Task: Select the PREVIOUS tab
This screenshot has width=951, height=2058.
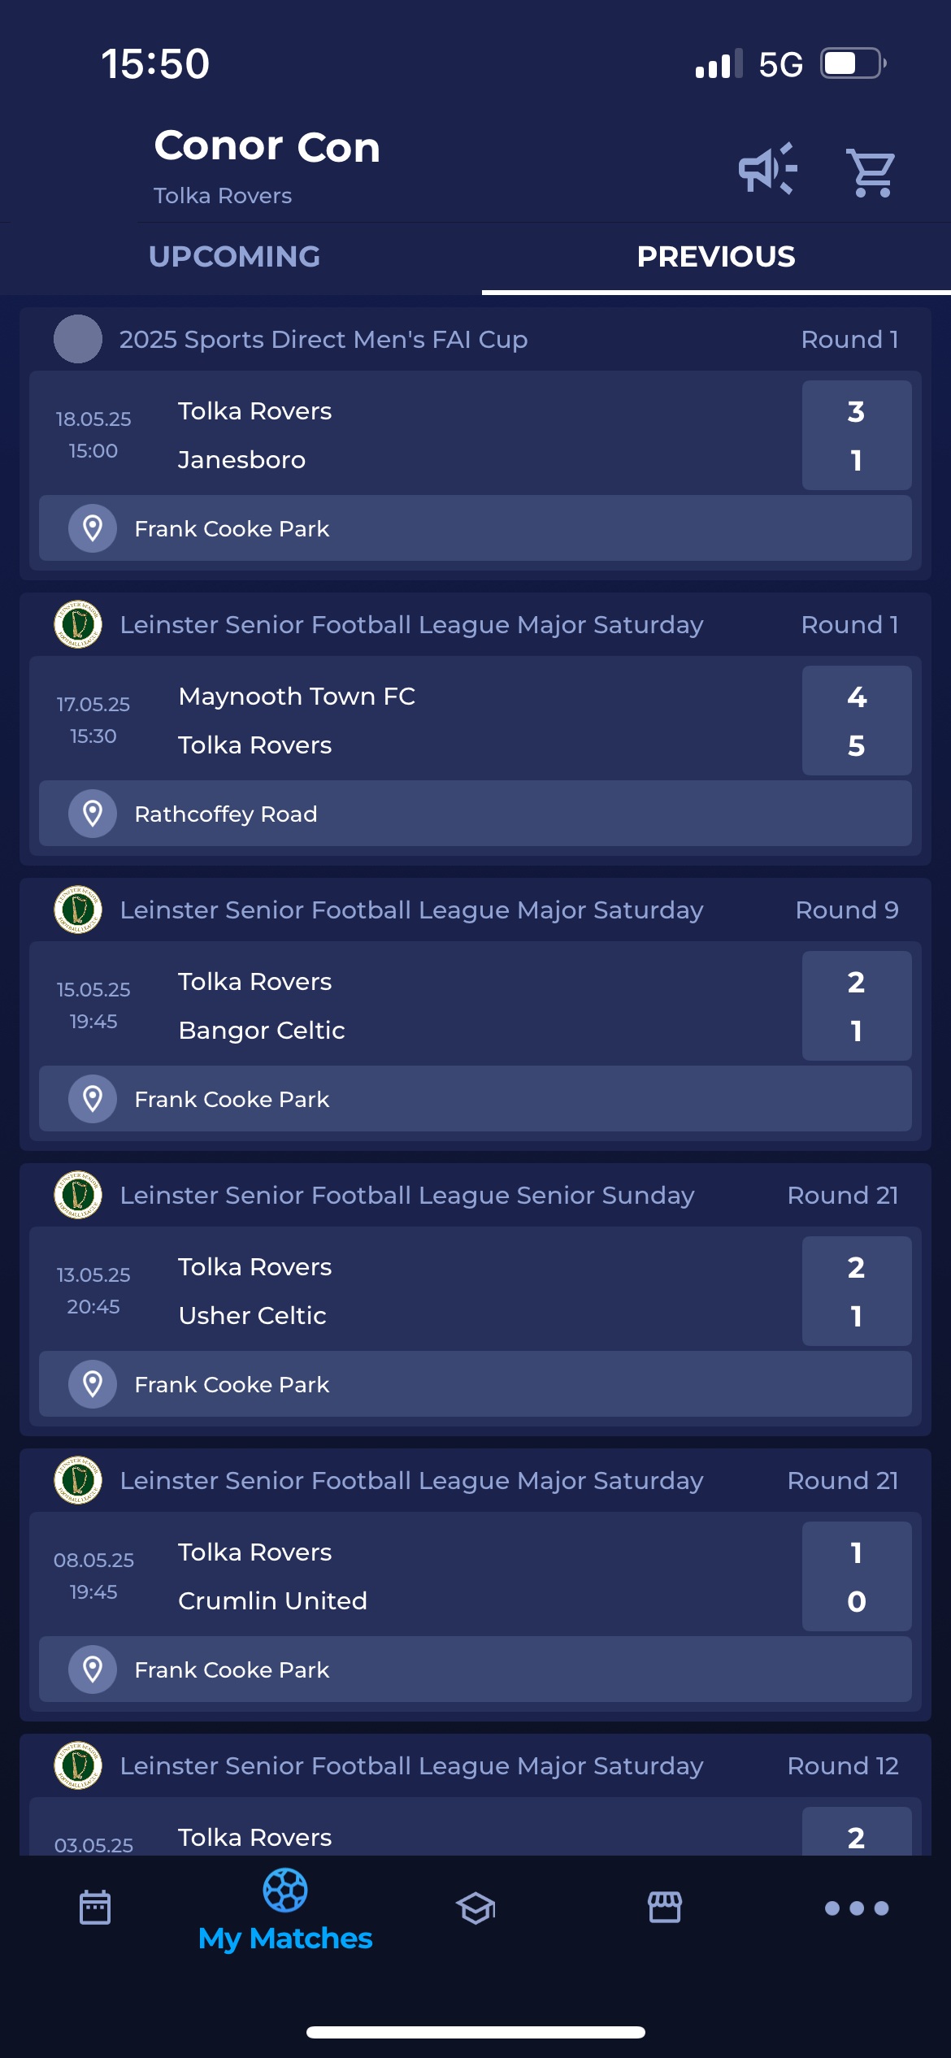Action: pos(715,257)
